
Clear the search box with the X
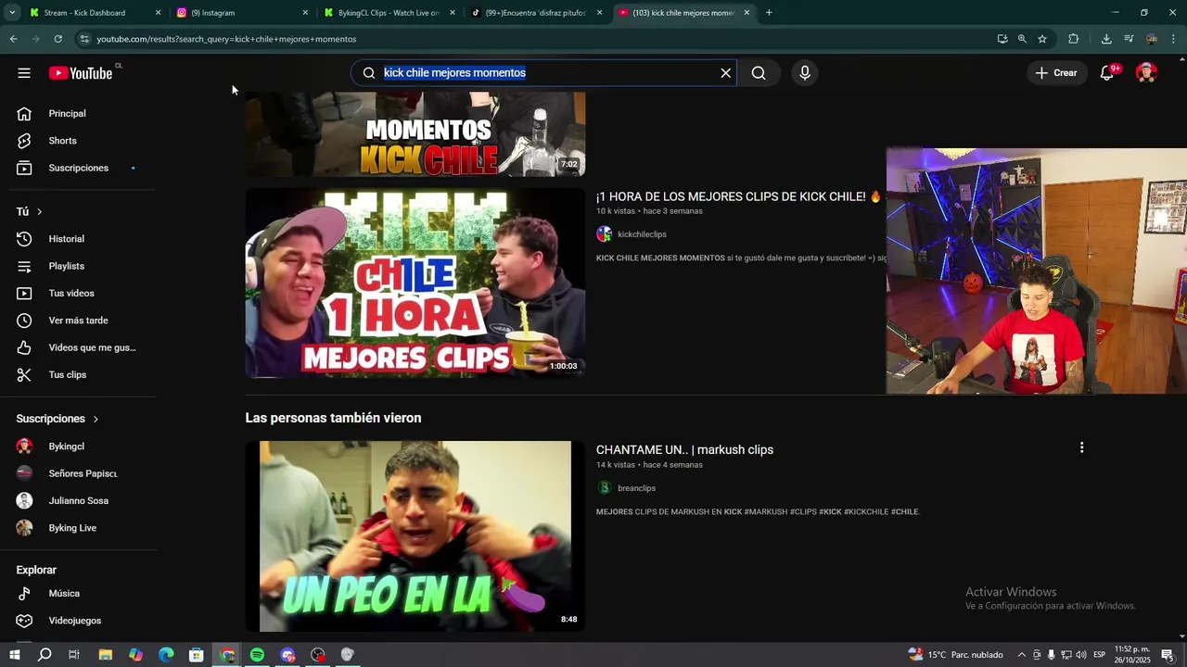726,73
